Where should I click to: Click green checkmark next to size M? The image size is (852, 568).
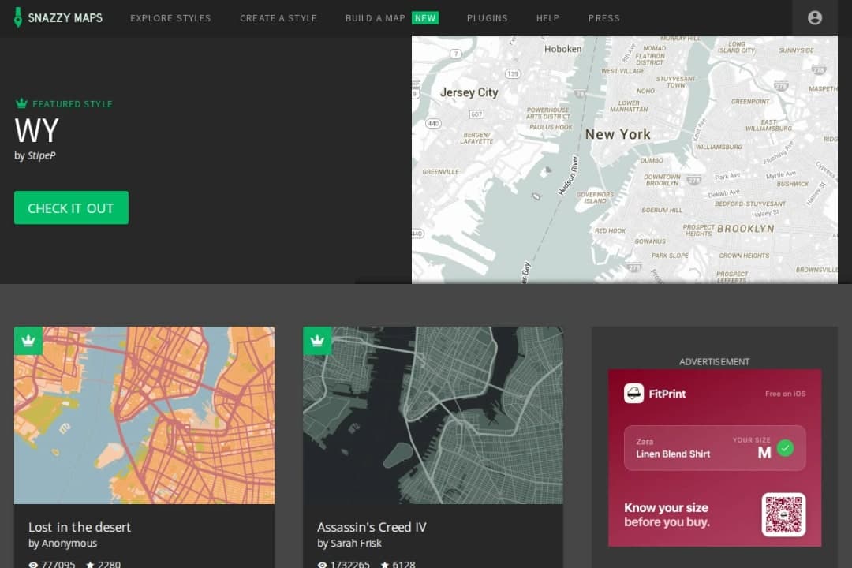(x=785, y=448)
